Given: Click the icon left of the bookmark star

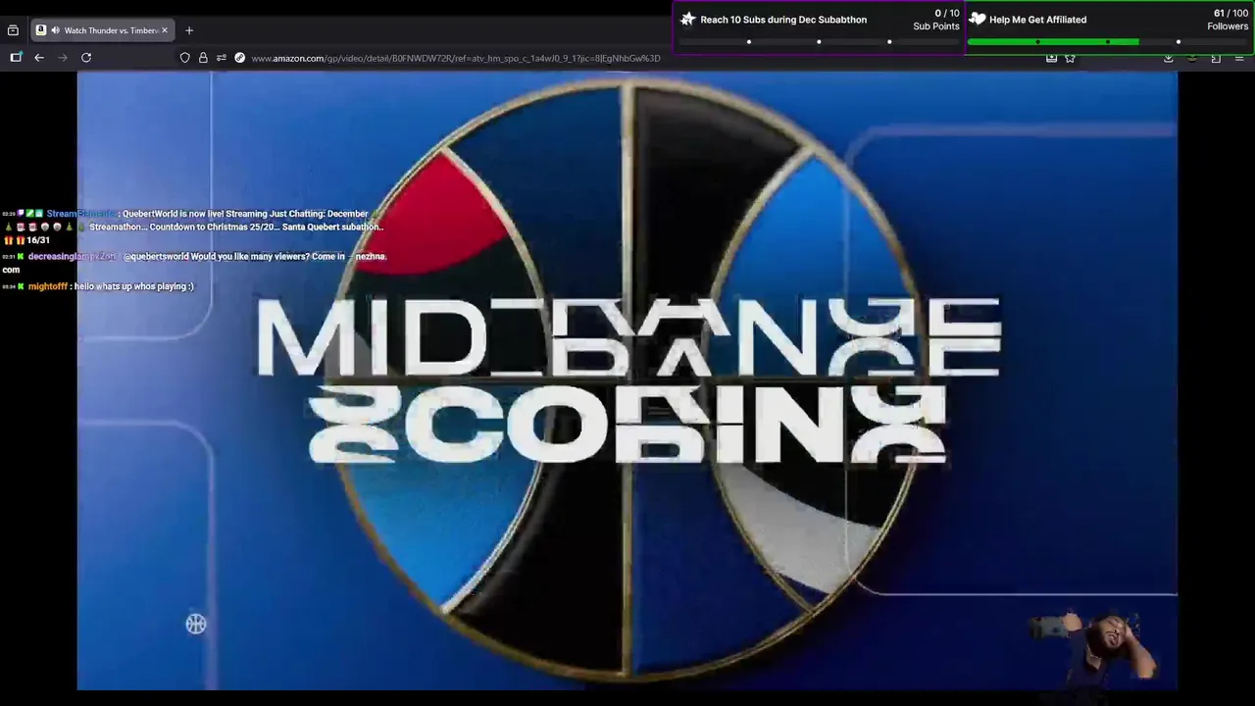Looking at the screenshot, I should point(1051,58).
